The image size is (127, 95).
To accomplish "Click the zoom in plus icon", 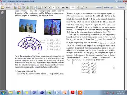I will pos(67,7).
